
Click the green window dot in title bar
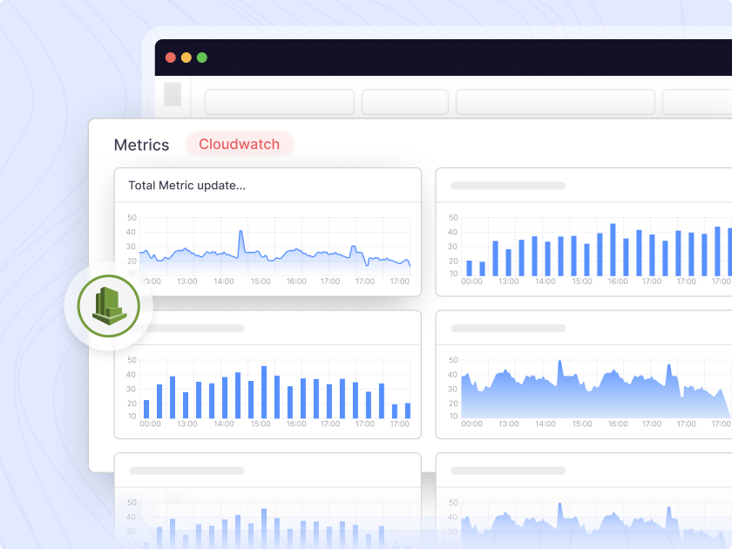click(x=202, y=58)
